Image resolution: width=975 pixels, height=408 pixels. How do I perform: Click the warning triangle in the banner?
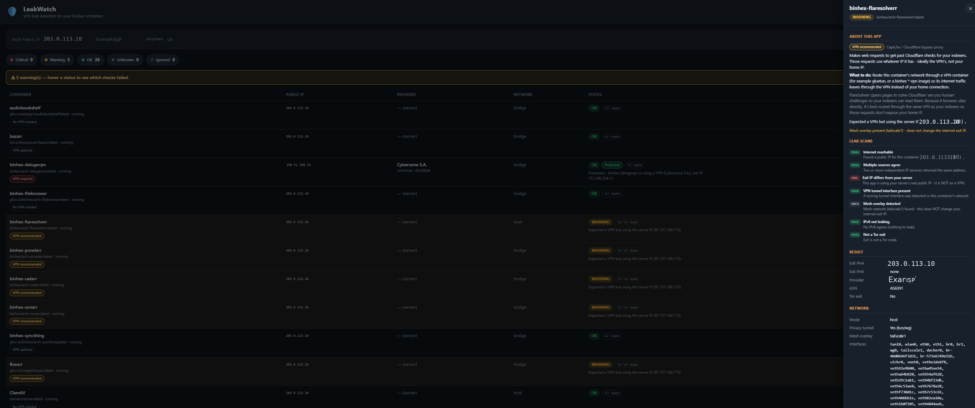tap(13, 77)
